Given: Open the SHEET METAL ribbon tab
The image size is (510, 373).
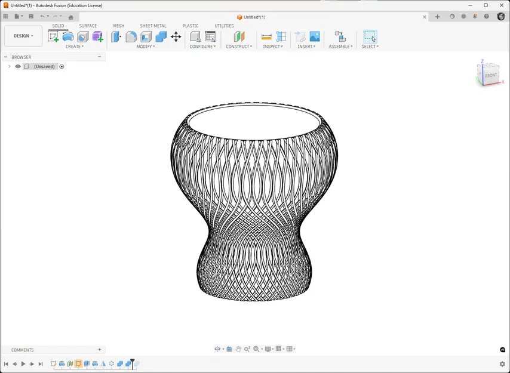Looking at the screenshot, I should pyautogui.click(x=153, y=26).
